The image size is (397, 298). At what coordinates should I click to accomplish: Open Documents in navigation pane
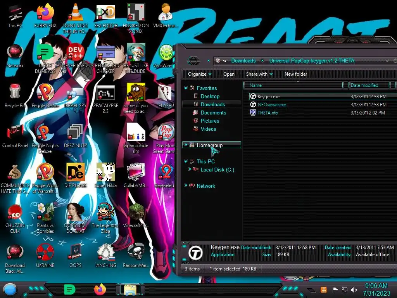coord(213,113)
